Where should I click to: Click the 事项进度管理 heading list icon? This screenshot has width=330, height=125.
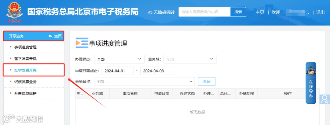(x=82, y=43)
